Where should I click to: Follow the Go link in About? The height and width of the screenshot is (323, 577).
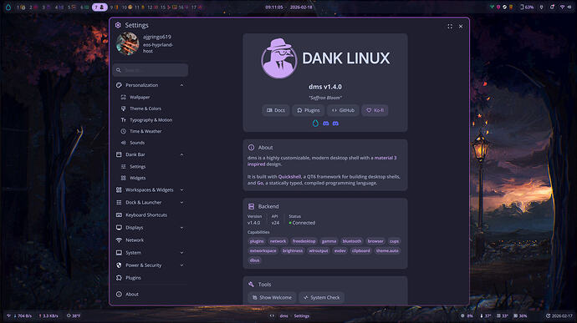(260, 183)
